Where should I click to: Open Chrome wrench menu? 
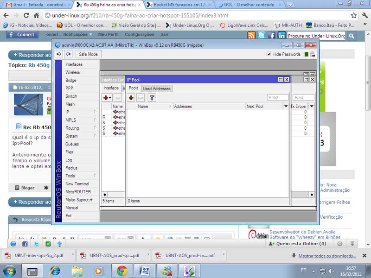point(365,16)
